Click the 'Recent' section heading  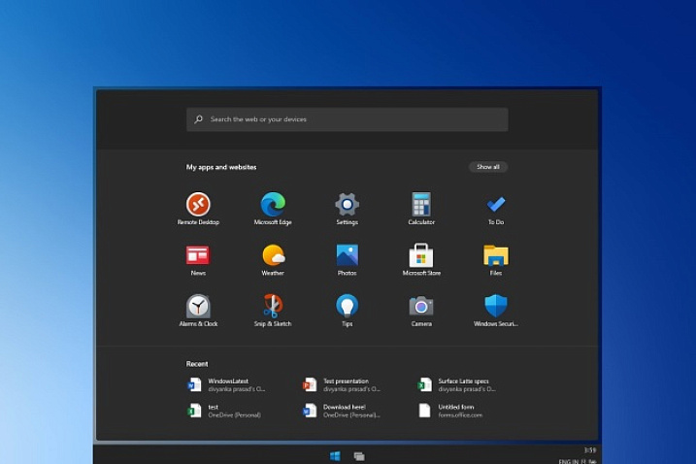(x=197, y=364)
